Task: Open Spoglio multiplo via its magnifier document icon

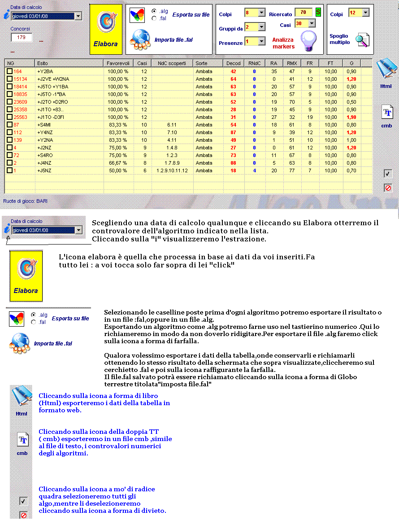Action: click(x=362, y=40)
